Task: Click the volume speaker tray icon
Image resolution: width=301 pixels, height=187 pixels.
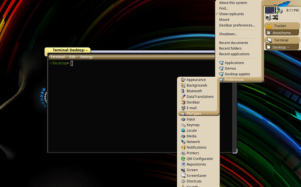Action: [x=268, y=17]
